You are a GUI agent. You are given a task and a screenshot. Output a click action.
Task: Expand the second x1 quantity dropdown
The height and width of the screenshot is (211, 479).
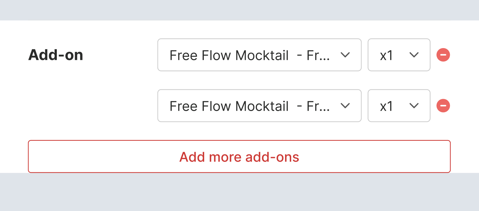coord(399,105)
